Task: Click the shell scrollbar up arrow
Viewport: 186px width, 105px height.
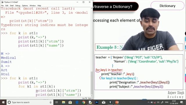Action: pyautogui.click(x=92, y=8)
